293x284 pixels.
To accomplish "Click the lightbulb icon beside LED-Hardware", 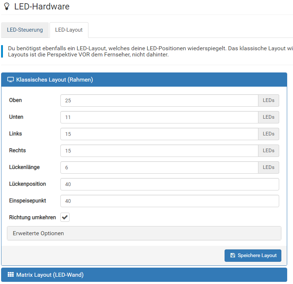I will [6, 7].
